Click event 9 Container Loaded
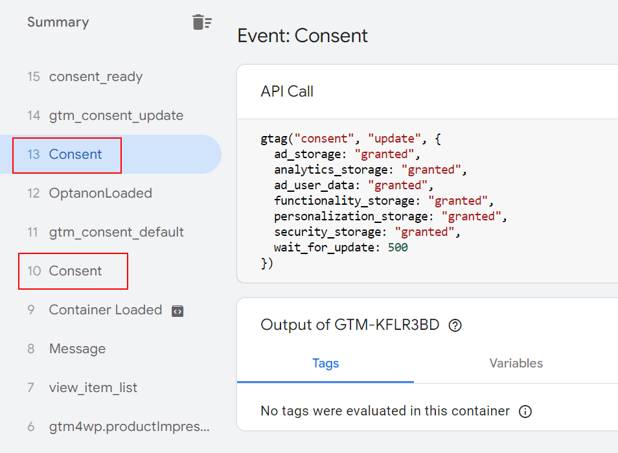This screenshot has height=453, width=618. 105,310
